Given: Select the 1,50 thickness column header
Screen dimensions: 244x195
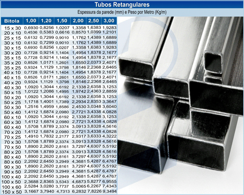Looking at the screenshot, I should coord(62,21).
